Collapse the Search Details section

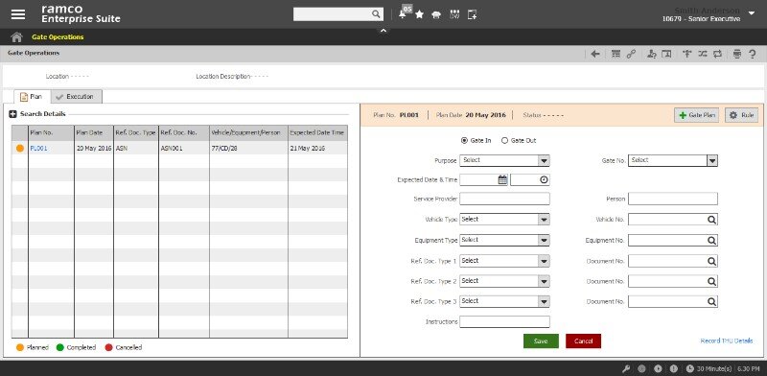tap(13, 114)
